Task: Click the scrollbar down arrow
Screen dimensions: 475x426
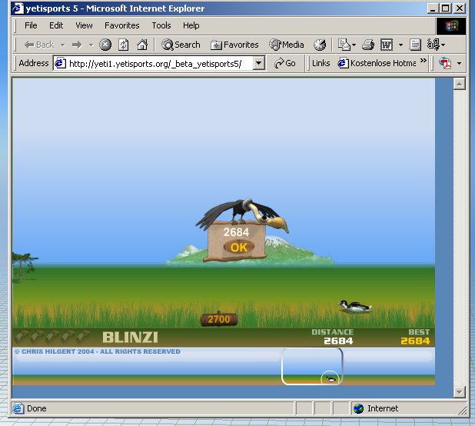Action: [460, 391]
